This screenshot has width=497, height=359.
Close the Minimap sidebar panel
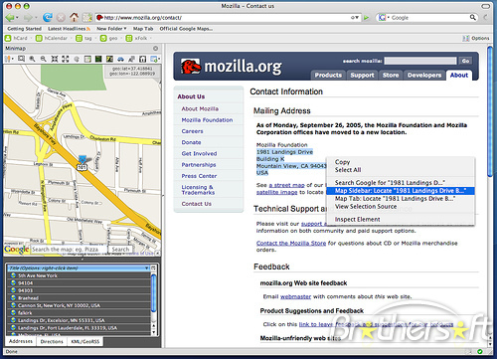coord(155,49)
